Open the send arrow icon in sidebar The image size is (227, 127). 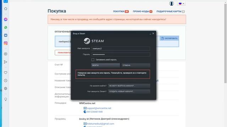6,62
